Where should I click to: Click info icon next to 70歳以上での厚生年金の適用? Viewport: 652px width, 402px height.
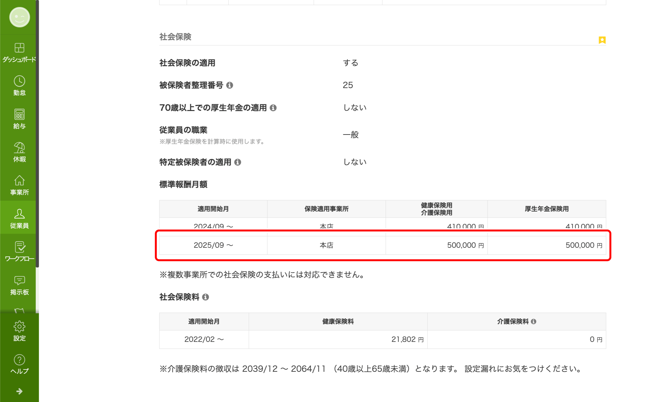click(273, 108)
